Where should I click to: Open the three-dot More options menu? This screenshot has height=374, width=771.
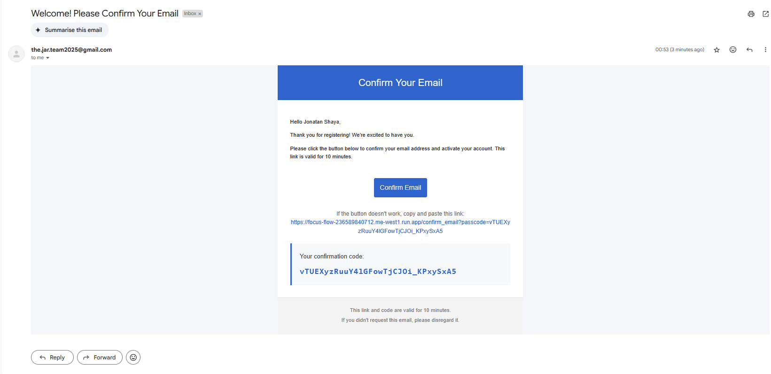(765, 50)
